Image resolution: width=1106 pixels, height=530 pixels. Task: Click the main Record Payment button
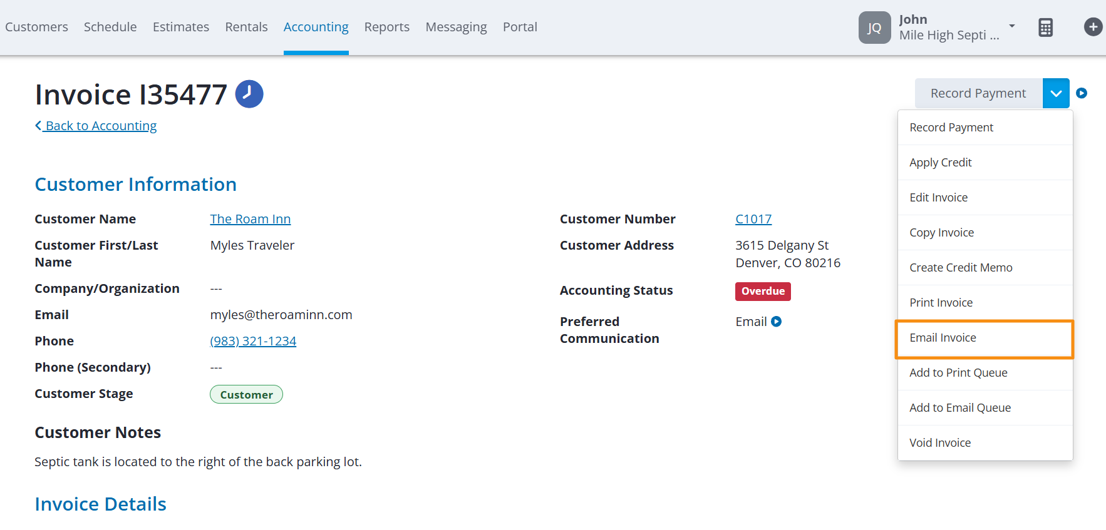click(x=978, y=93)
